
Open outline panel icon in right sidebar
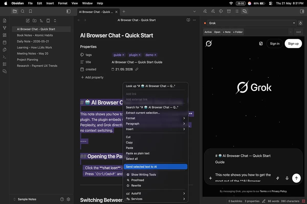237,11
